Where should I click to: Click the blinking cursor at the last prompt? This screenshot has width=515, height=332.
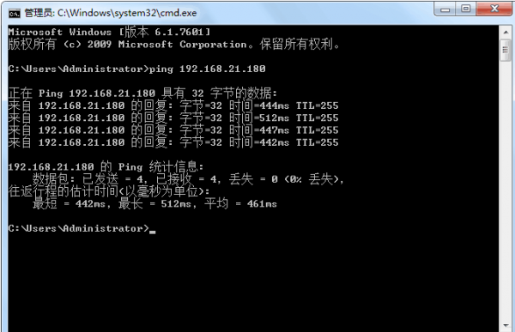(153, 232)
